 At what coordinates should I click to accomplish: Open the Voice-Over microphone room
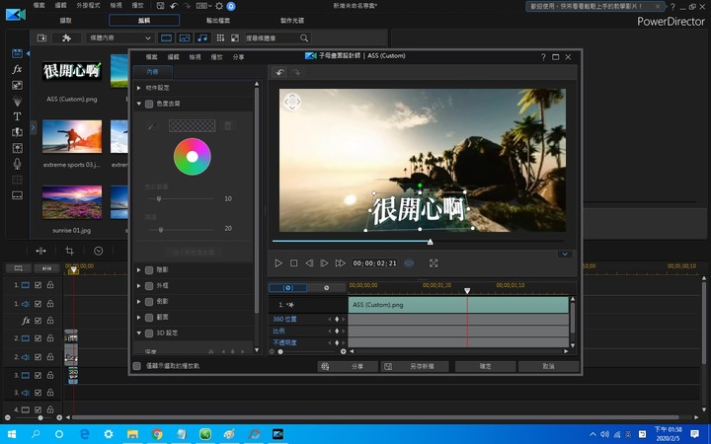[17, 164]
